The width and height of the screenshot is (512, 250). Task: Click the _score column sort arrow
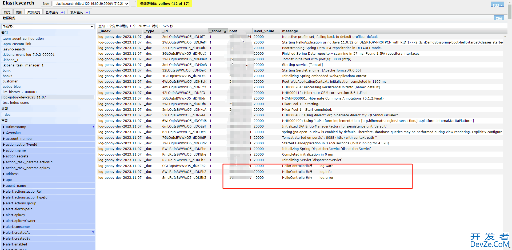225,31
